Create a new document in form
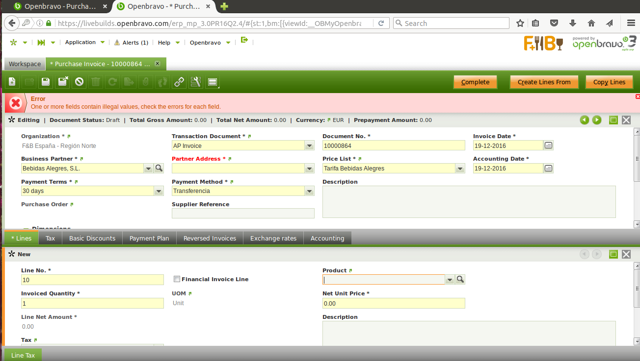640x361 pixels. (12, 82)
